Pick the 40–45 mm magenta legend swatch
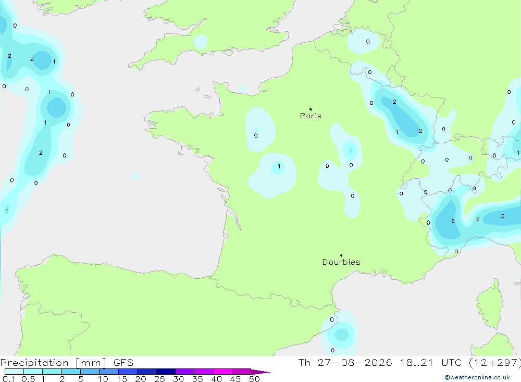Screen dimensions: 521x382 222,372
